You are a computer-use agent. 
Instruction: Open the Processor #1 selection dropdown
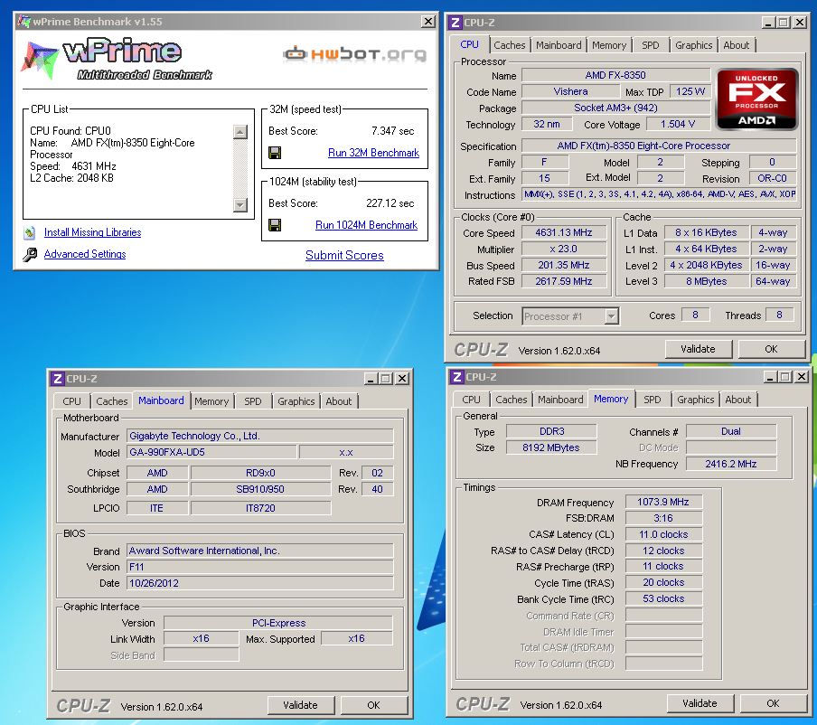tap(611, 316)
